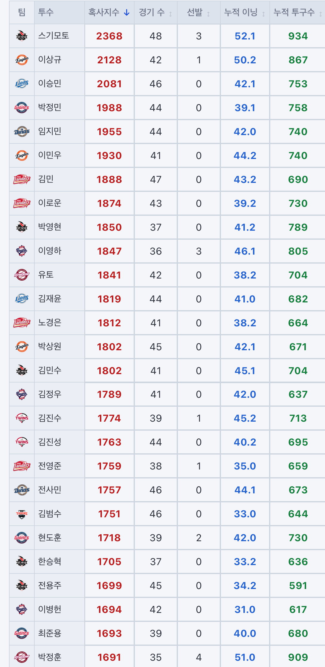
Task: Click the Lions logo beside 이승민
Action: coord(22,84)
